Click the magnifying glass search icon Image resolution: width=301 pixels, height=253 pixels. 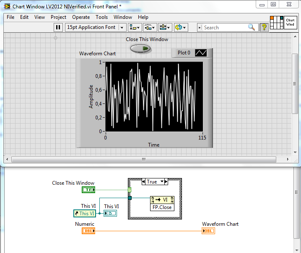click(x=252, y=27)
